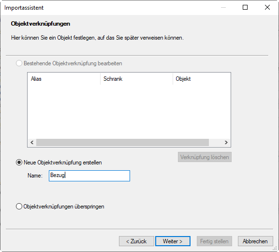Cancel the wizard with 'Abbrechen'
279x252 pixels.
click(255, 241)
